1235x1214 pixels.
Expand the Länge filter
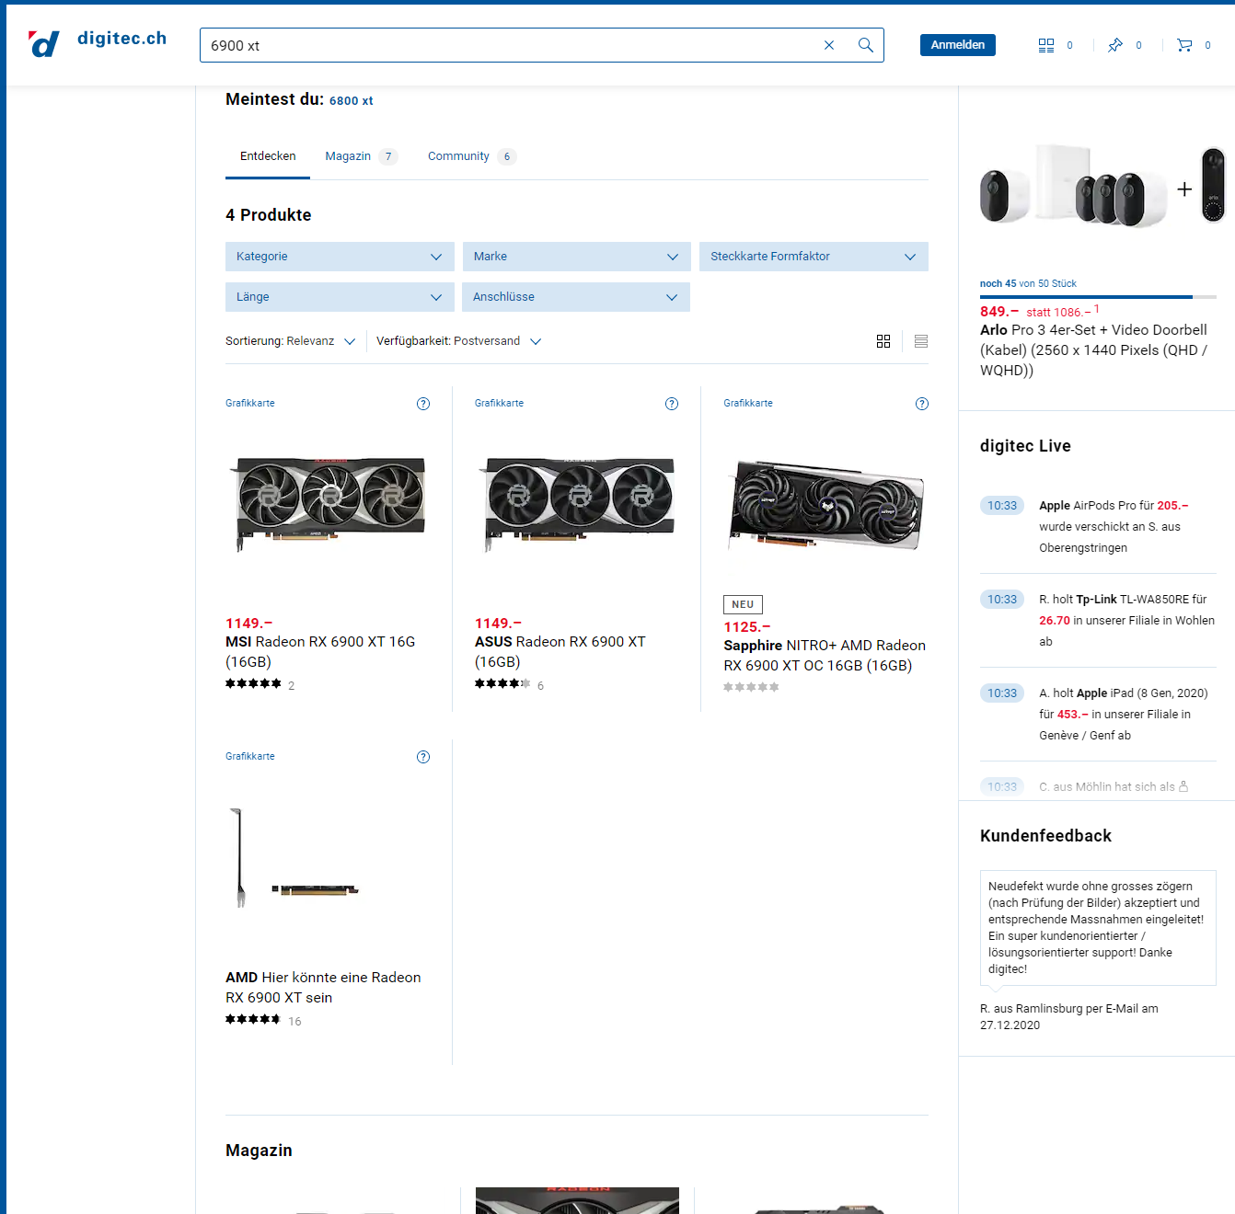(x=340, y=297)
